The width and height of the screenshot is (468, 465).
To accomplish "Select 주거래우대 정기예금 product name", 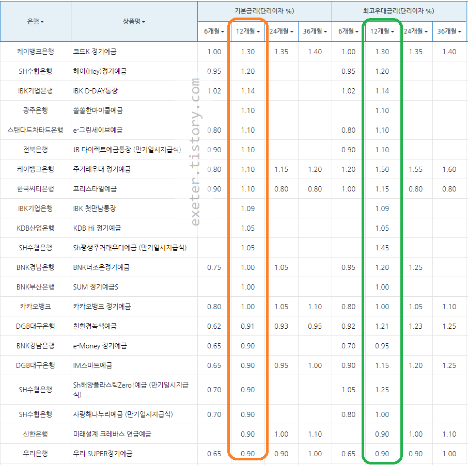I will coord(102,169).
